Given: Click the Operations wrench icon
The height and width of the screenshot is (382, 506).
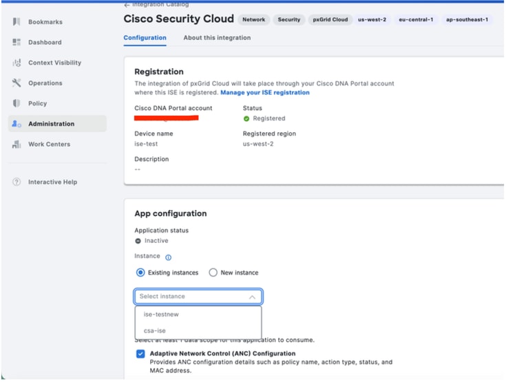Looking at the screenshot, I should tap(17, 83).
